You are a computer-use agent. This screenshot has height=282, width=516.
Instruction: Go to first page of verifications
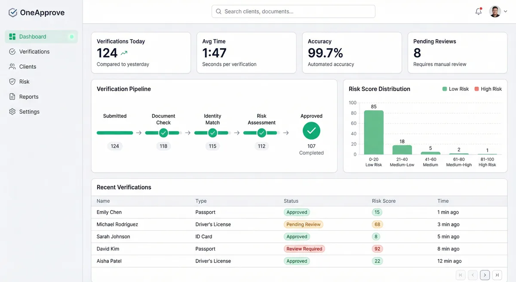461,275
